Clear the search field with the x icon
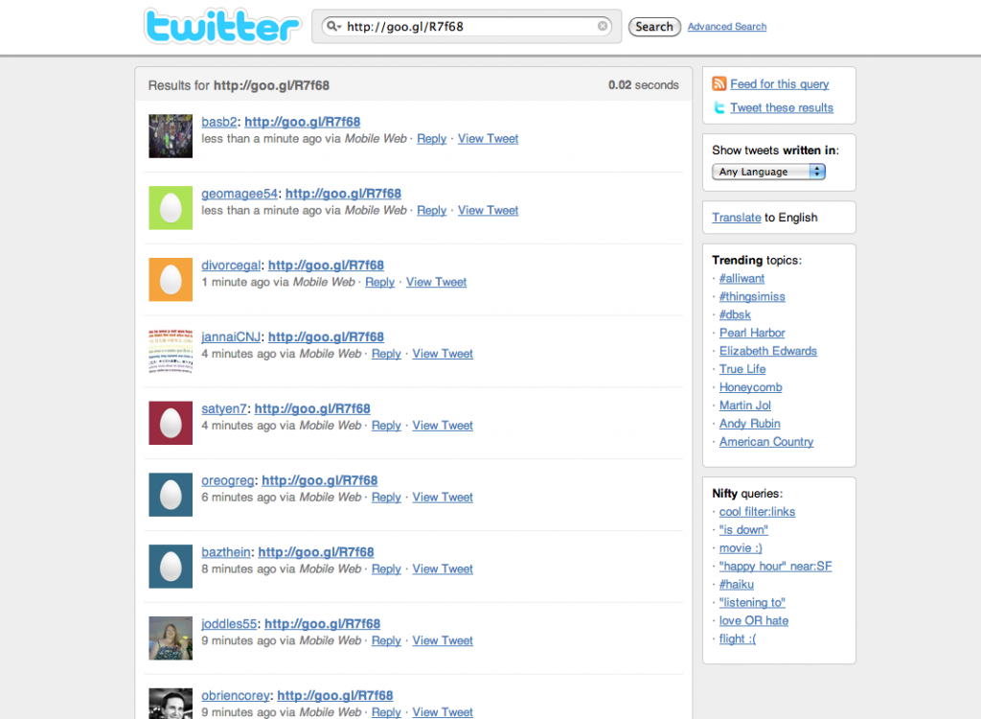This screenshot has width=981, height=719. coord(603,26)
